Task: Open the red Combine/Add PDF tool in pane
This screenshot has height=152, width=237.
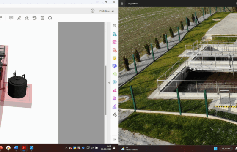Action: click(x=115, y=50)
